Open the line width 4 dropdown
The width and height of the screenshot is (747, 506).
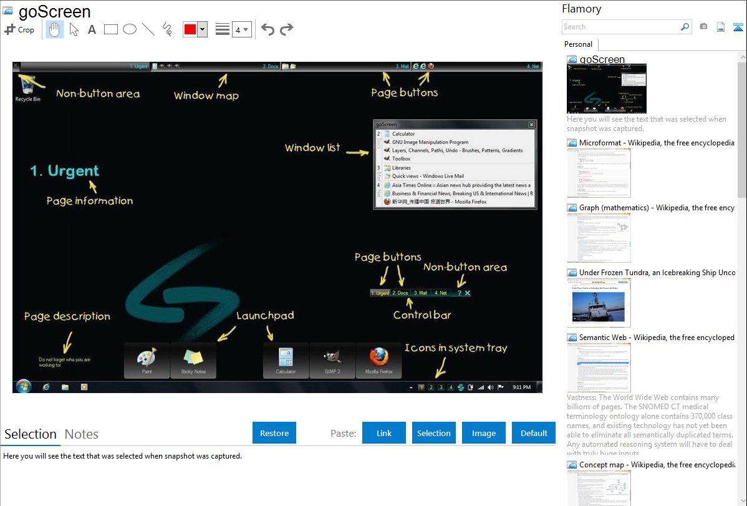pyautogui.click(x=242, y=29)
